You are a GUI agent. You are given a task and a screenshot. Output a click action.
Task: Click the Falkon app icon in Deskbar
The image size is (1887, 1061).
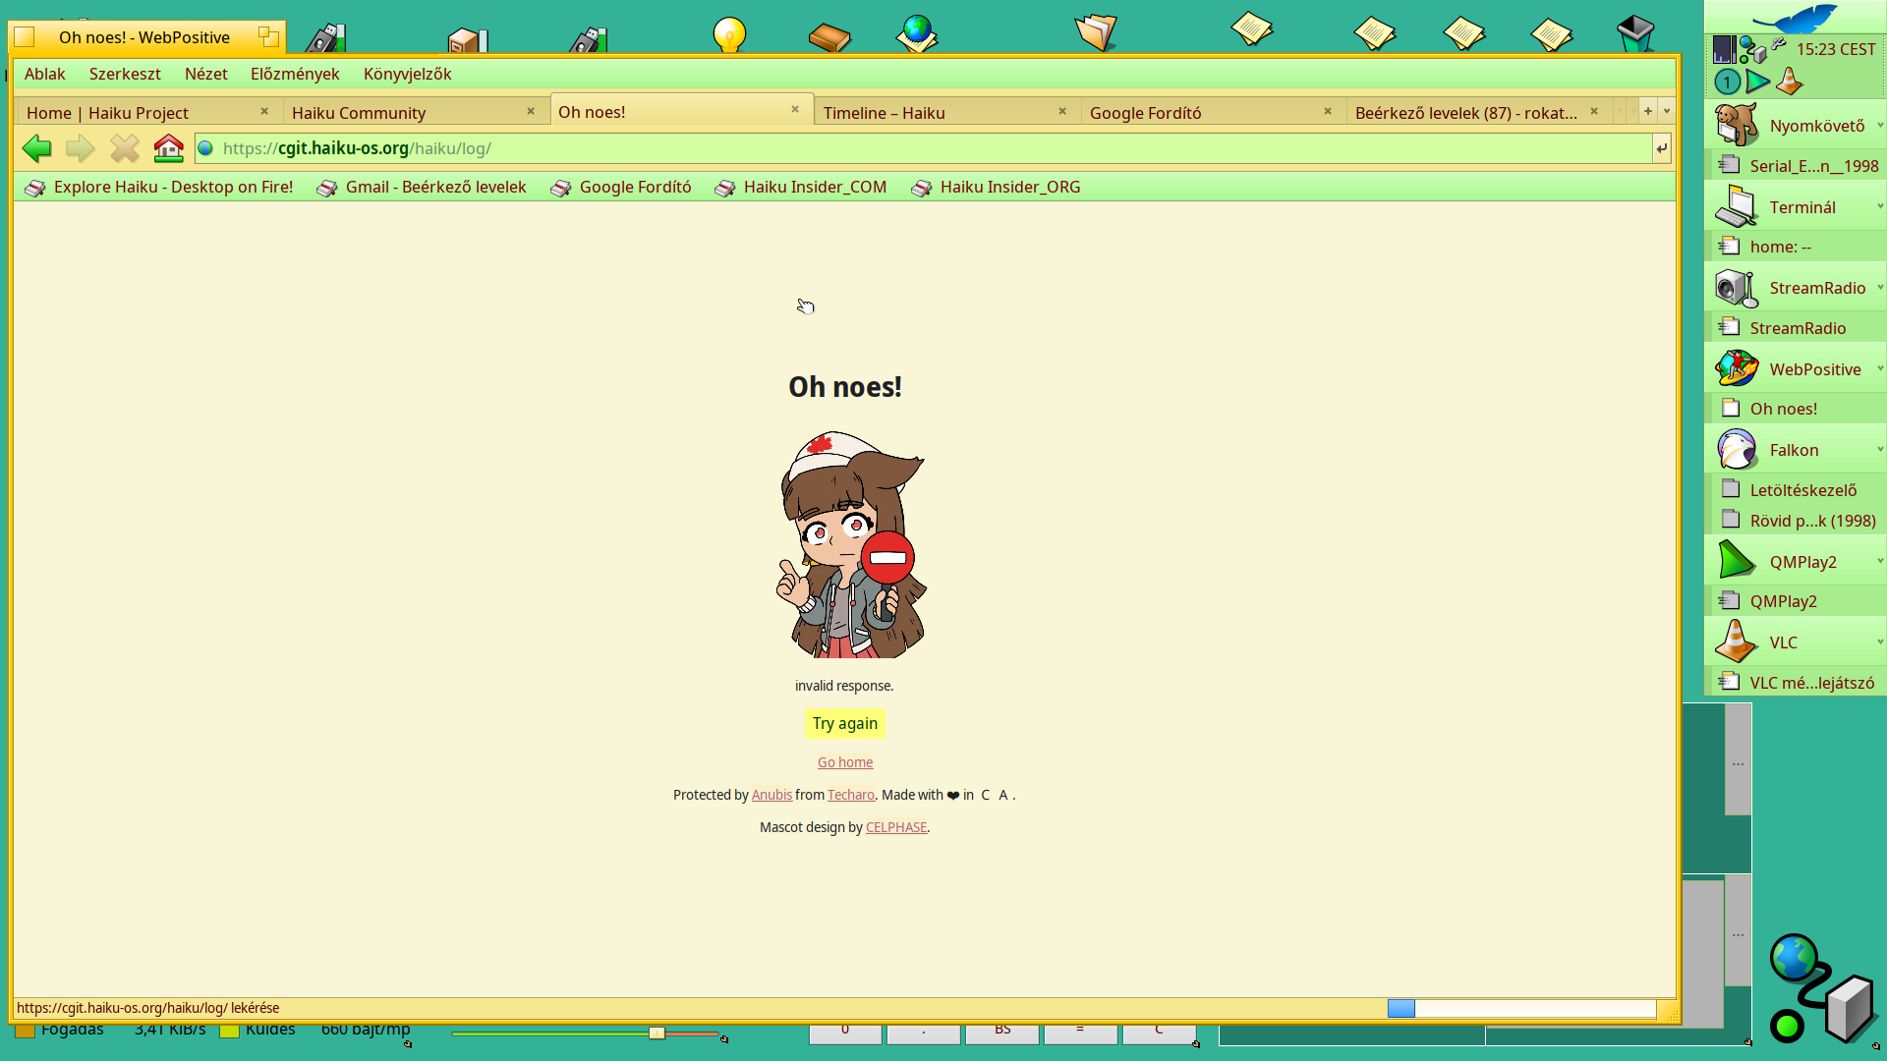(x=1737, y=450)
